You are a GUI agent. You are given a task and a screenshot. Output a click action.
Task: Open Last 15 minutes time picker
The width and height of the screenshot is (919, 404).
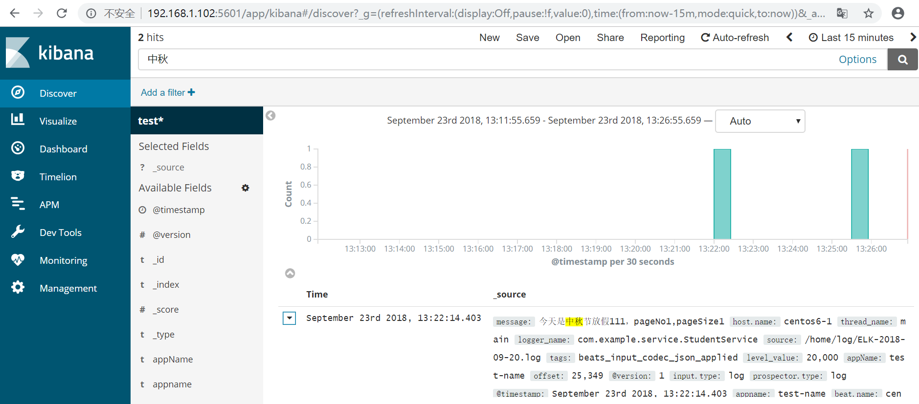click(x=851, y=38)
